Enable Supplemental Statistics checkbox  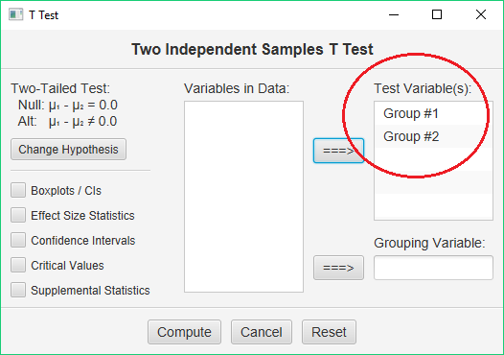click(x=18, y=290)
